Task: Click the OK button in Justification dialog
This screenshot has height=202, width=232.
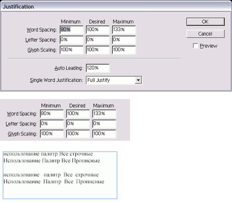Action: [x=205, y=22]
